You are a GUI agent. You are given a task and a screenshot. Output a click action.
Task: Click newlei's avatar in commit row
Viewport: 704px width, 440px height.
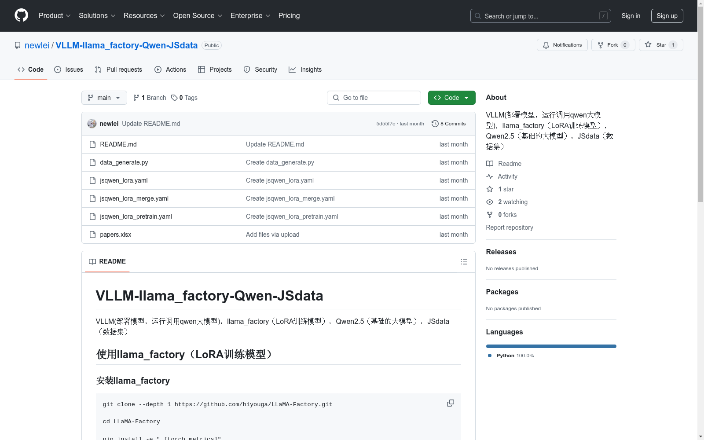[92, 124]
